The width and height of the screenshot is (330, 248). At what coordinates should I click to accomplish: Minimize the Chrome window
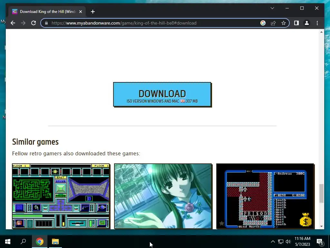pos(287,8)
